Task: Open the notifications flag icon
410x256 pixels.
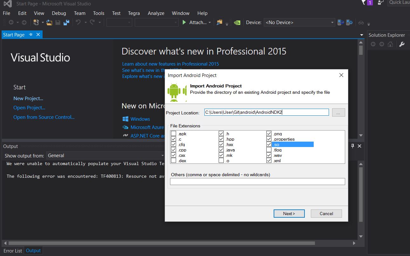Action: pyautogui.click(x=364, y=3)
